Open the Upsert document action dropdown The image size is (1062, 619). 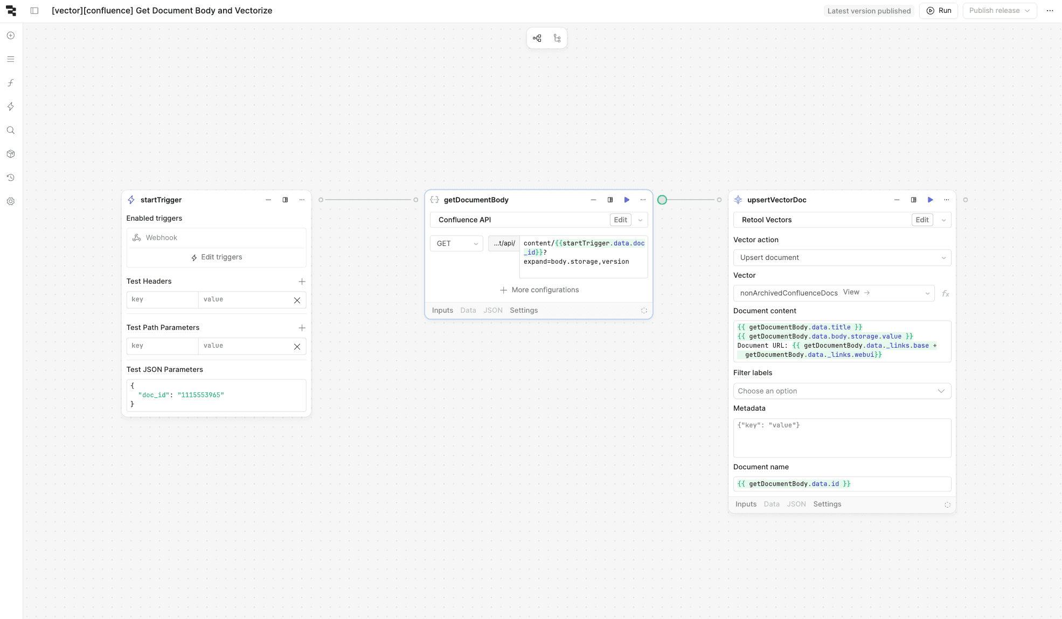tap(842, 257)
